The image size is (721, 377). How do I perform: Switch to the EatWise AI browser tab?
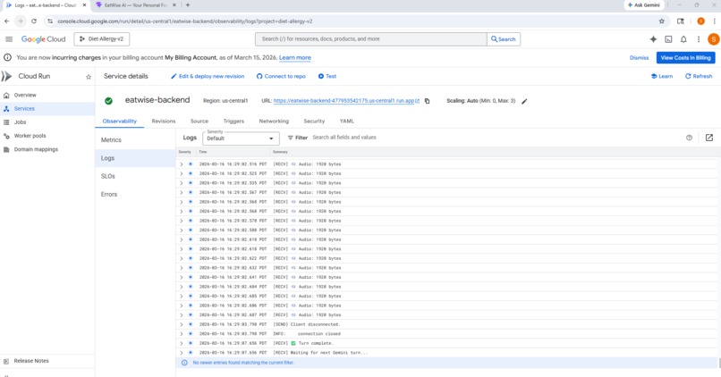pyautogui.click(x=135, y=5)
